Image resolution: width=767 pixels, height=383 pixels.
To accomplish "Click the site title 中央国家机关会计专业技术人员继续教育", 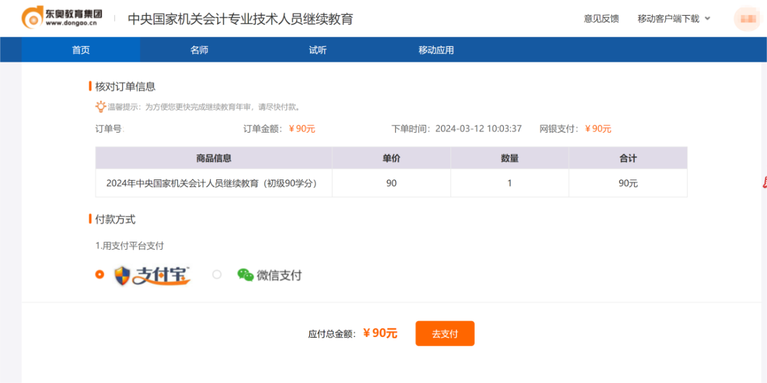I will (x=240, y=19).
